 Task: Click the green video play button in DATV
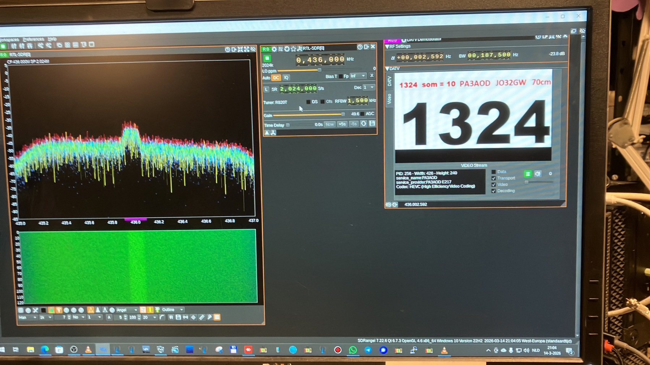coord(528,174)
